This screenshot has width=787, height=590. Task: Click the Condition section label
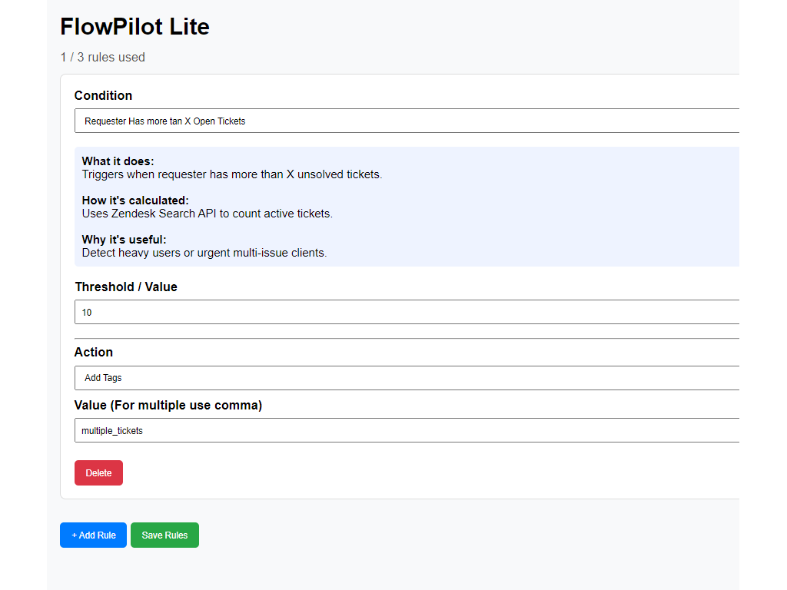pos(103,95)
